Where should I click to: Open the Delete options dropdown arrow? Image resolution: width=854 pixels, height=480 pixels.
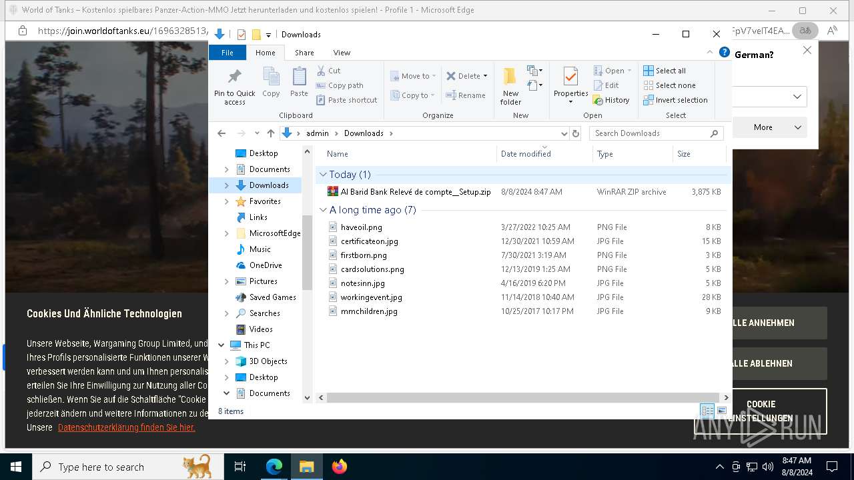[x=485, y=76]
